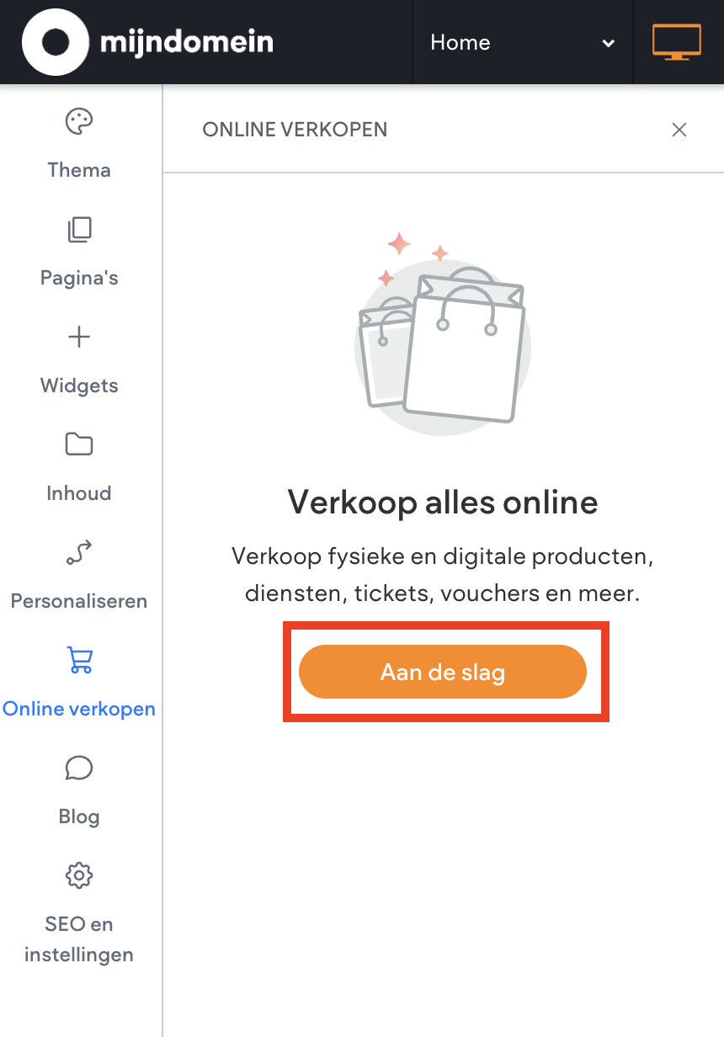724x1037 pixels.
Task: Click the Online verkopen shopping cart icon
Action: pos(79,661)
